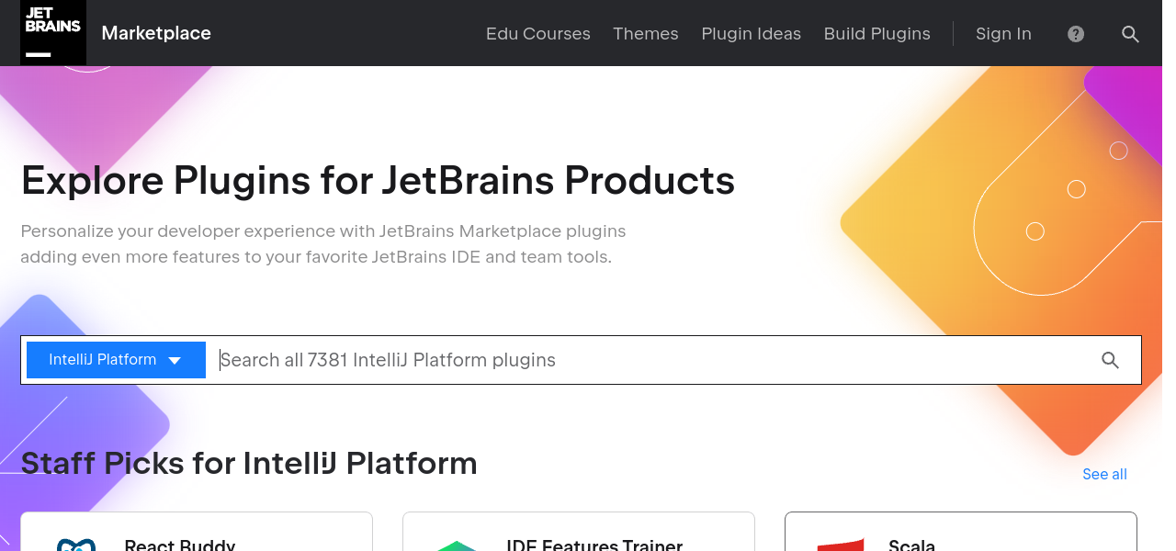The height and width of the screenshot is (551, 1176).
Task: Click the red Scala plugin icon
Action: coord(841,545)
